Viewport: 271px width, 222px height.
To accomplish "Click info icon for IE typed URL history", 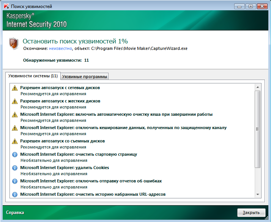I will click(15, 195).
